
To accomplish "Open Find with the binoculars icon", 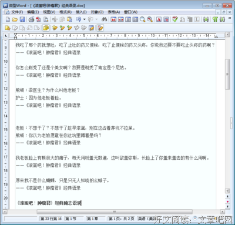I will [104, 19].
